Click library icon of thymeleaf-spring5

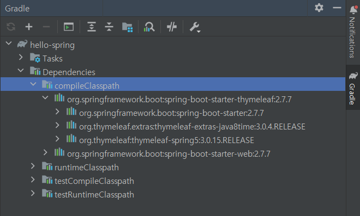[x=71, y=138]
